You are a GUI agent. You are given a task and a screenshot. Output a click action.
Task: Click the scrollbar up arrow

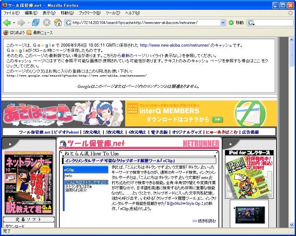point(291,40)
